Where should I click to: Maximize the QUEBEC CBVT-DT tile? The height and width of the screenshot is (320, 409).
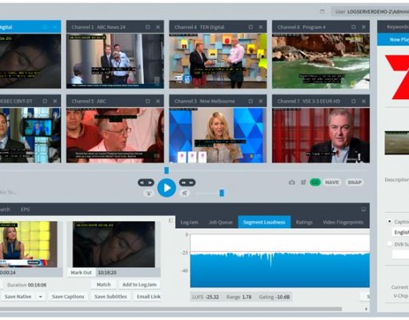(x=45, y=101)
